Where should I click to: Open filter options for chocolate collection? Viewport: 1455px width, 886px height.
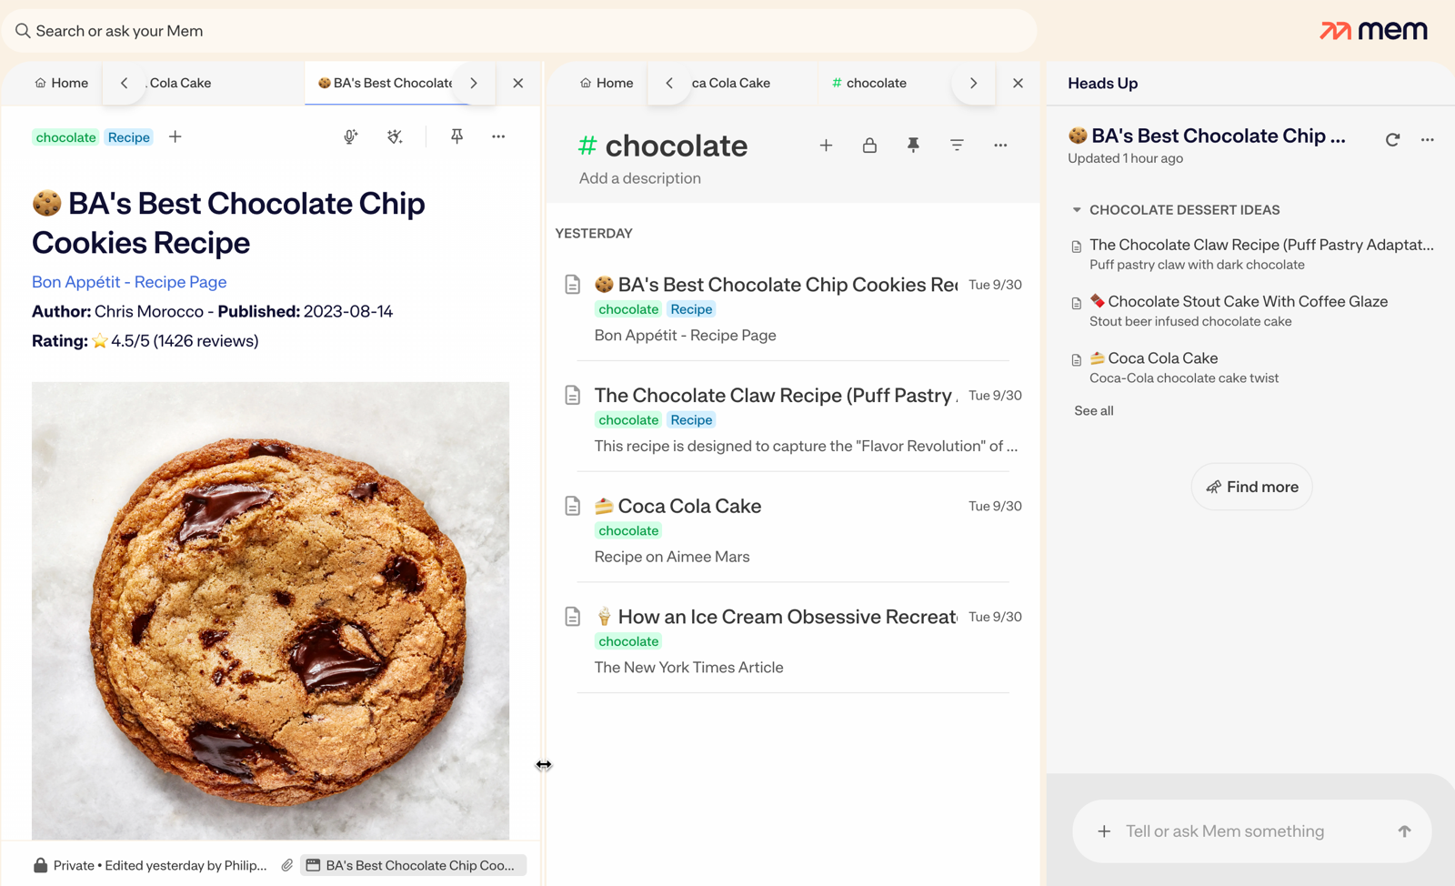tap(957, 145)
